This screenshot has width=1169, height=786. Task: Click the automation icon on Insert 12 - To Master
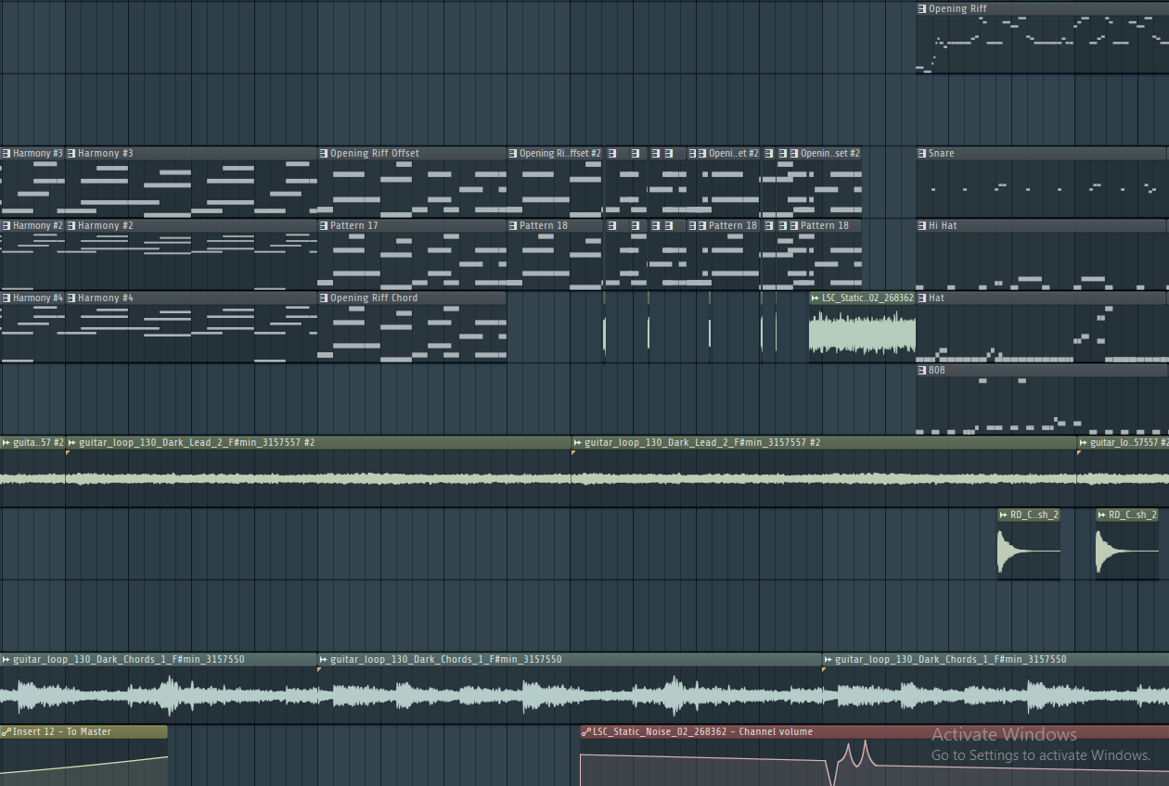(6, 732)
